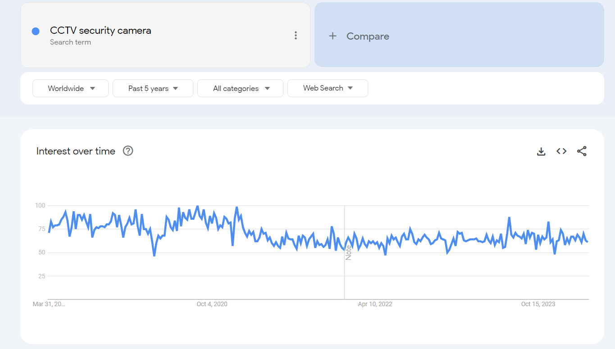Download the Interest over time data

coord(541,151)
